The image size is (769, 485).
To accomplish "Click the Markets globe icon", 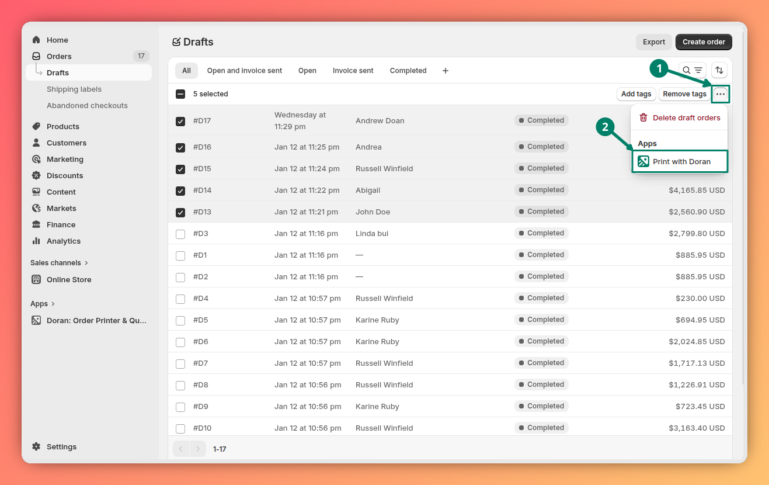I will tap(36, 208).
